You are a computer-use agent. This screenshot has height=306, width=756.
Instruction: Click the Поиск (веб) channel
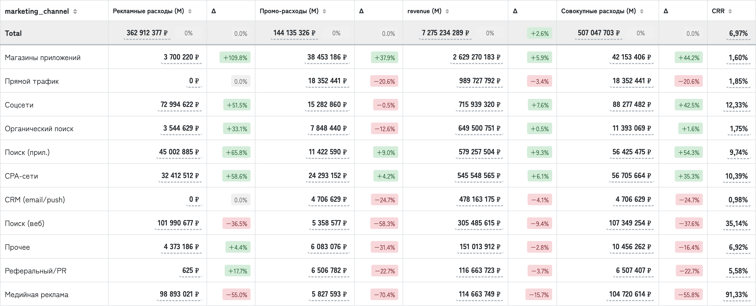point(25,224)
